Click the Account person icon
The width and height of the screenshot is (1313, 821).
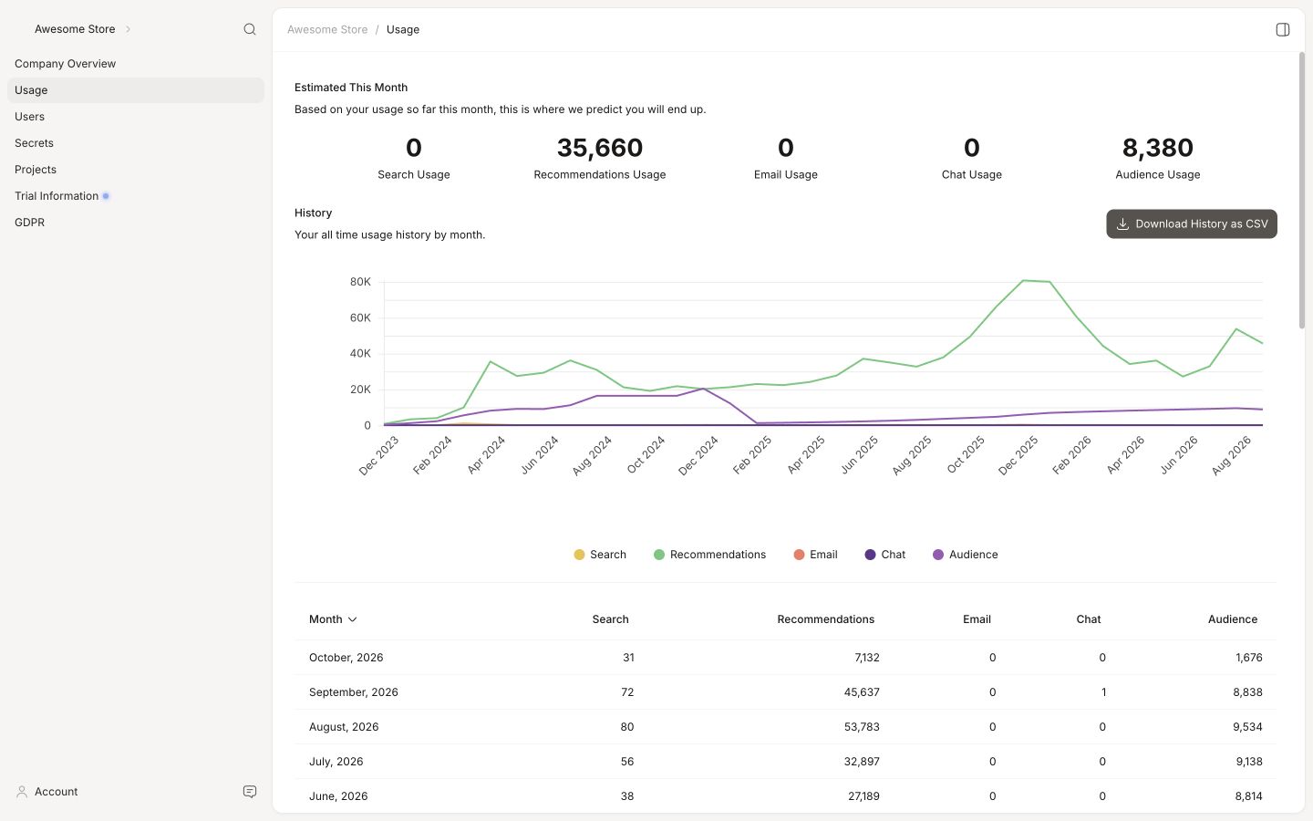click(22, 792)
